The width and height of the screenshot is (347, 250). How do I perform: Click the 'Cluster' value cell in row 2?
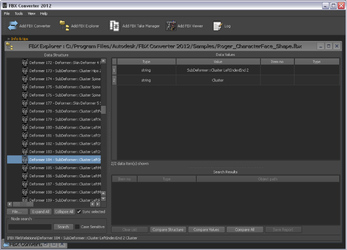click(x=218, y=80)
